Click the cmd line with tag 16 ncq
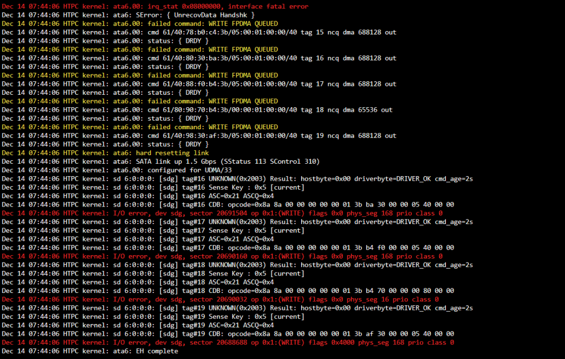This screenshot has width=565, height=359. pyautogui.click(x=199, y=58)
